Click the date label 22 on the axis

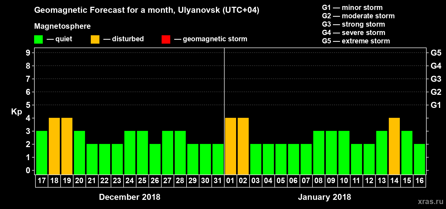pyautogui.click(x=104, y=181)
